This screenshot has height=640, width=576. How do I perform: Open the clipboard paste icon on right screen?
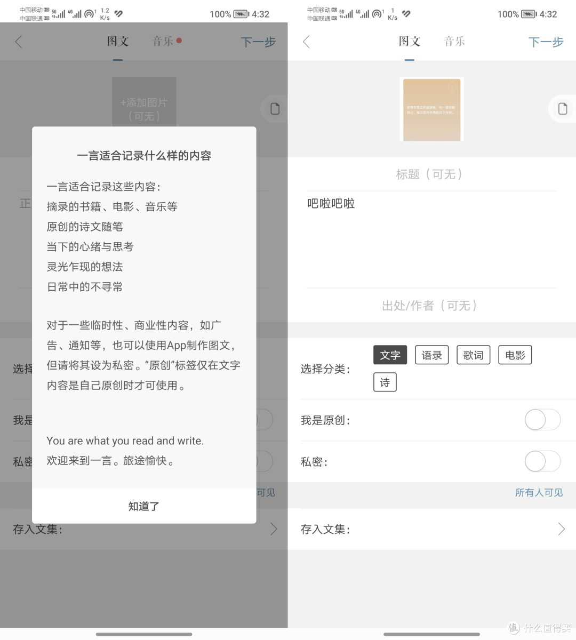pyautogui.click(x=563, y=108)
